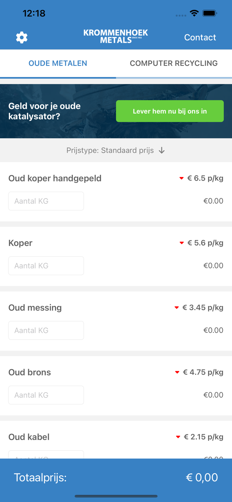This screenshot has width=232, height=502.
Task: Click the red arrow near Oud koper handgepeld price
Action: click(182, 178)
